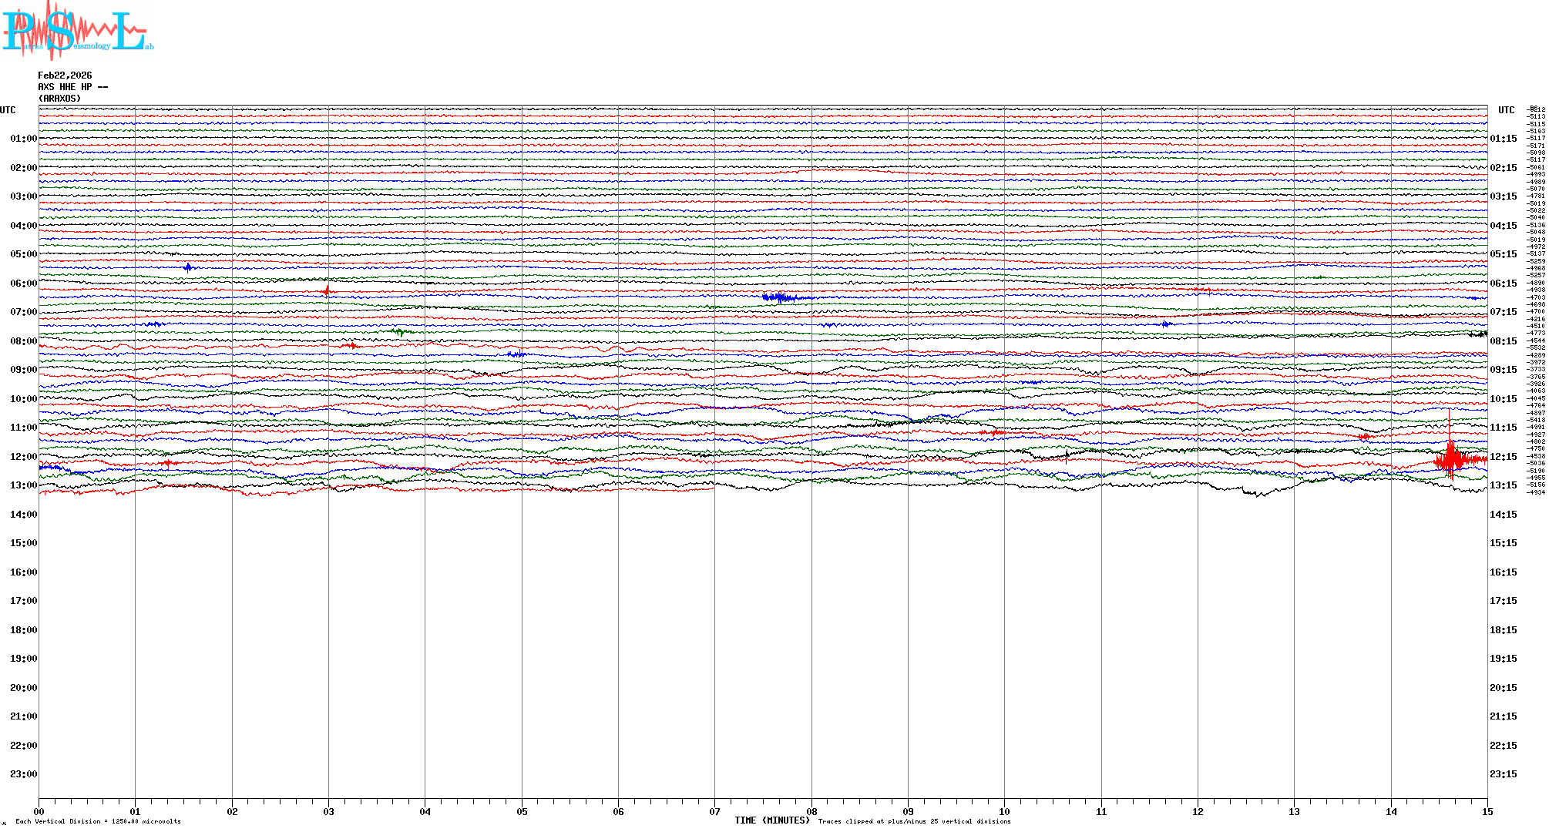Click the 00 minute tick on bottom axis
1549x832 pixels.
(x=39, y=811)
